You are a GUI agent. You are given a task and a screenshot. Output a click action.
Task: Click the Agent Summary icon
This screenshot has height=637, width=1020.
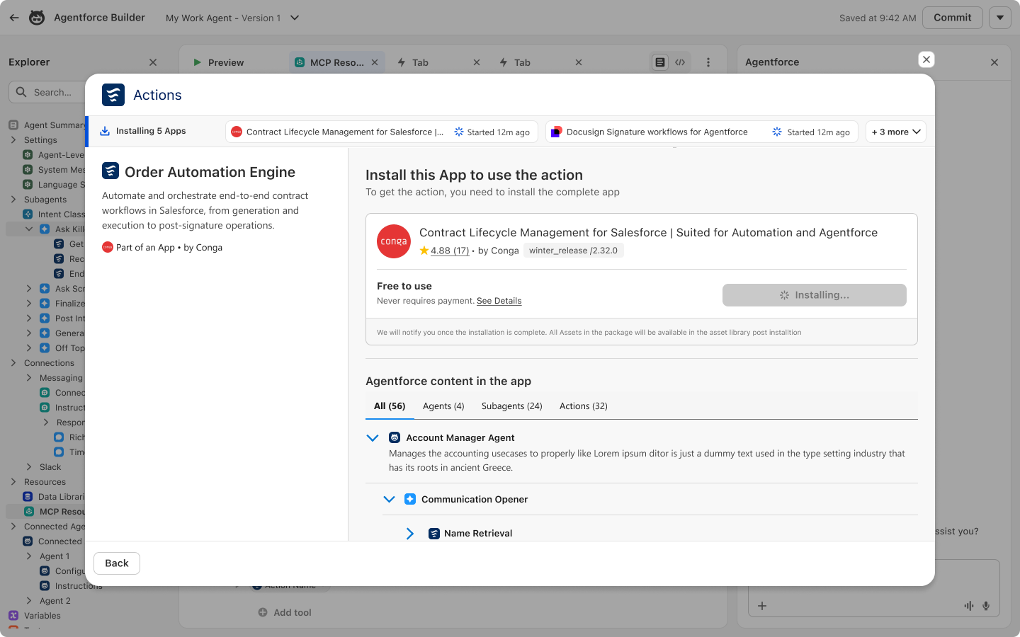pyautogui.click(x=13, y=125)
